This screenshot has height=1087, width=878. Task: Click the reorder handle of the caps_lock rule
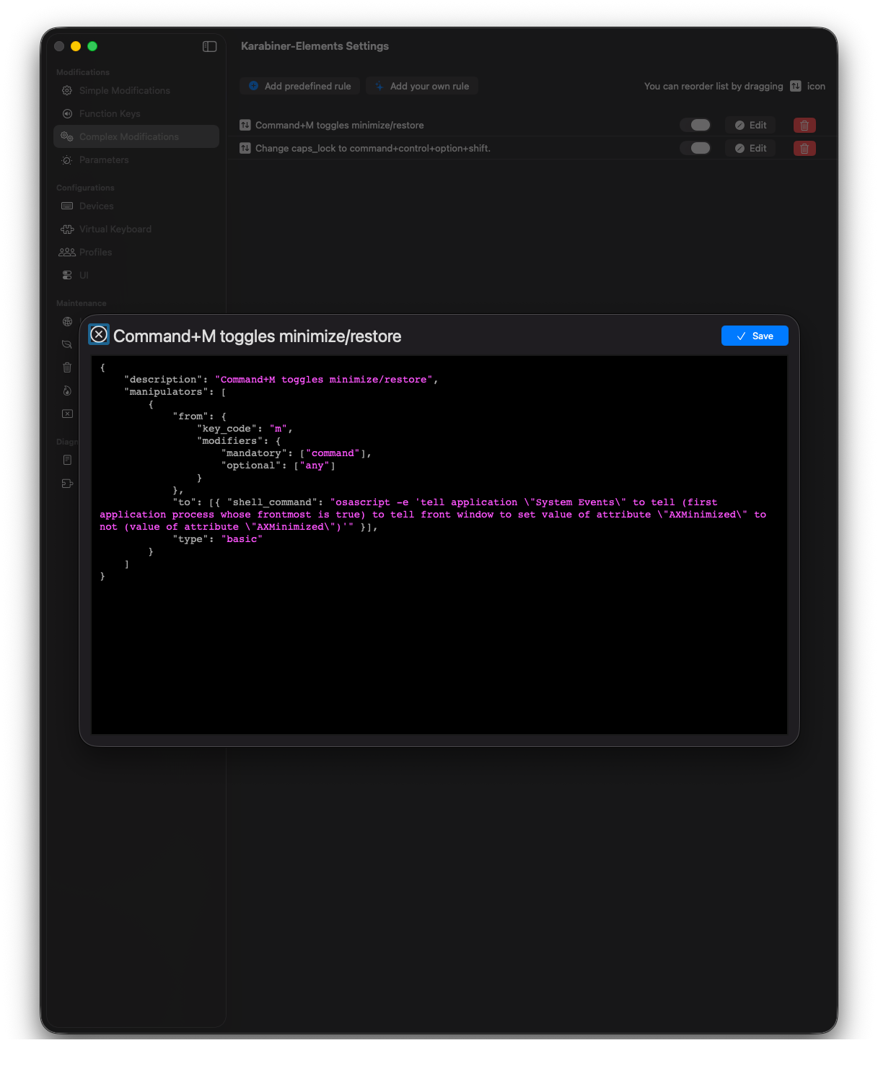click(245, 148)
